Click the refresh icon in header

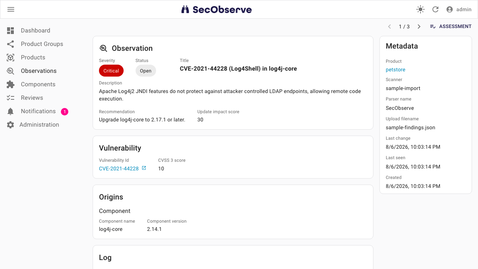tap(435, 9)
